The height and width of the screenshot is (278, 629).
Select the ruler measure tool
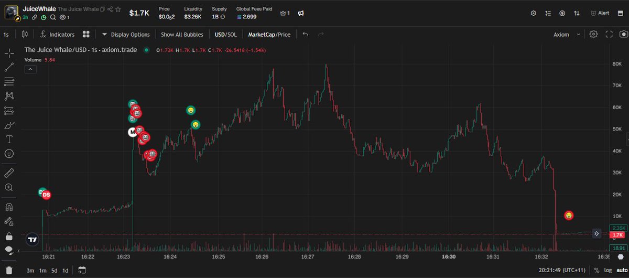pyautogui.click(x=9, y=173)
